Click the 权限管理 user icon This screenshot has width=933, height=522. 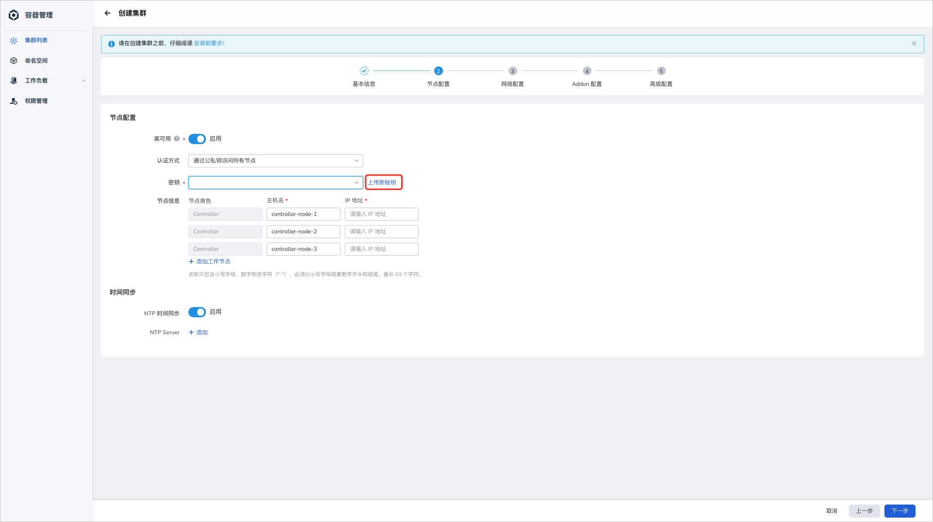[x=14, y=101]
